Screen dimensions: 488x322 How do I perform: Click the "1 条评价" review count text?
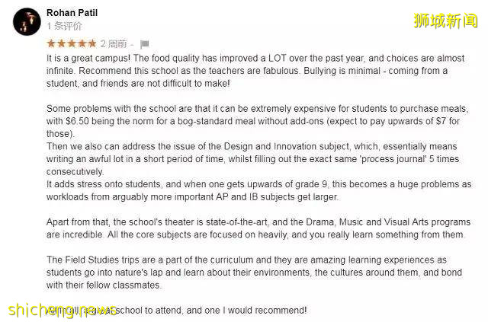(64, 26)
